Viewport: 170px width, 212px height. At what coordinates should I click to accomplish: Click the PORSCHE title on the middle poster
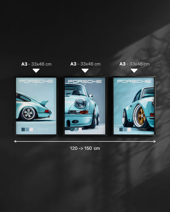click(85, 82)
